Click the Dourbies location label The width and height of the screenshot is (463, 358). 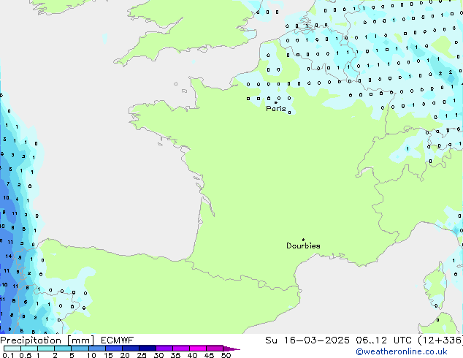point(303,245)
